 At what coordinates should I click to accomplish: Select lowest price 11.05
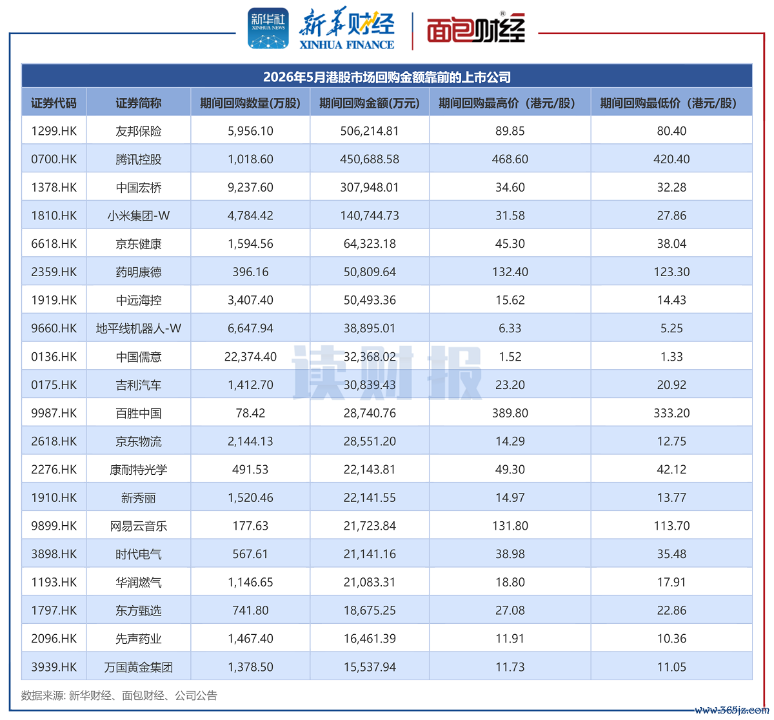[x=671, y=667]
